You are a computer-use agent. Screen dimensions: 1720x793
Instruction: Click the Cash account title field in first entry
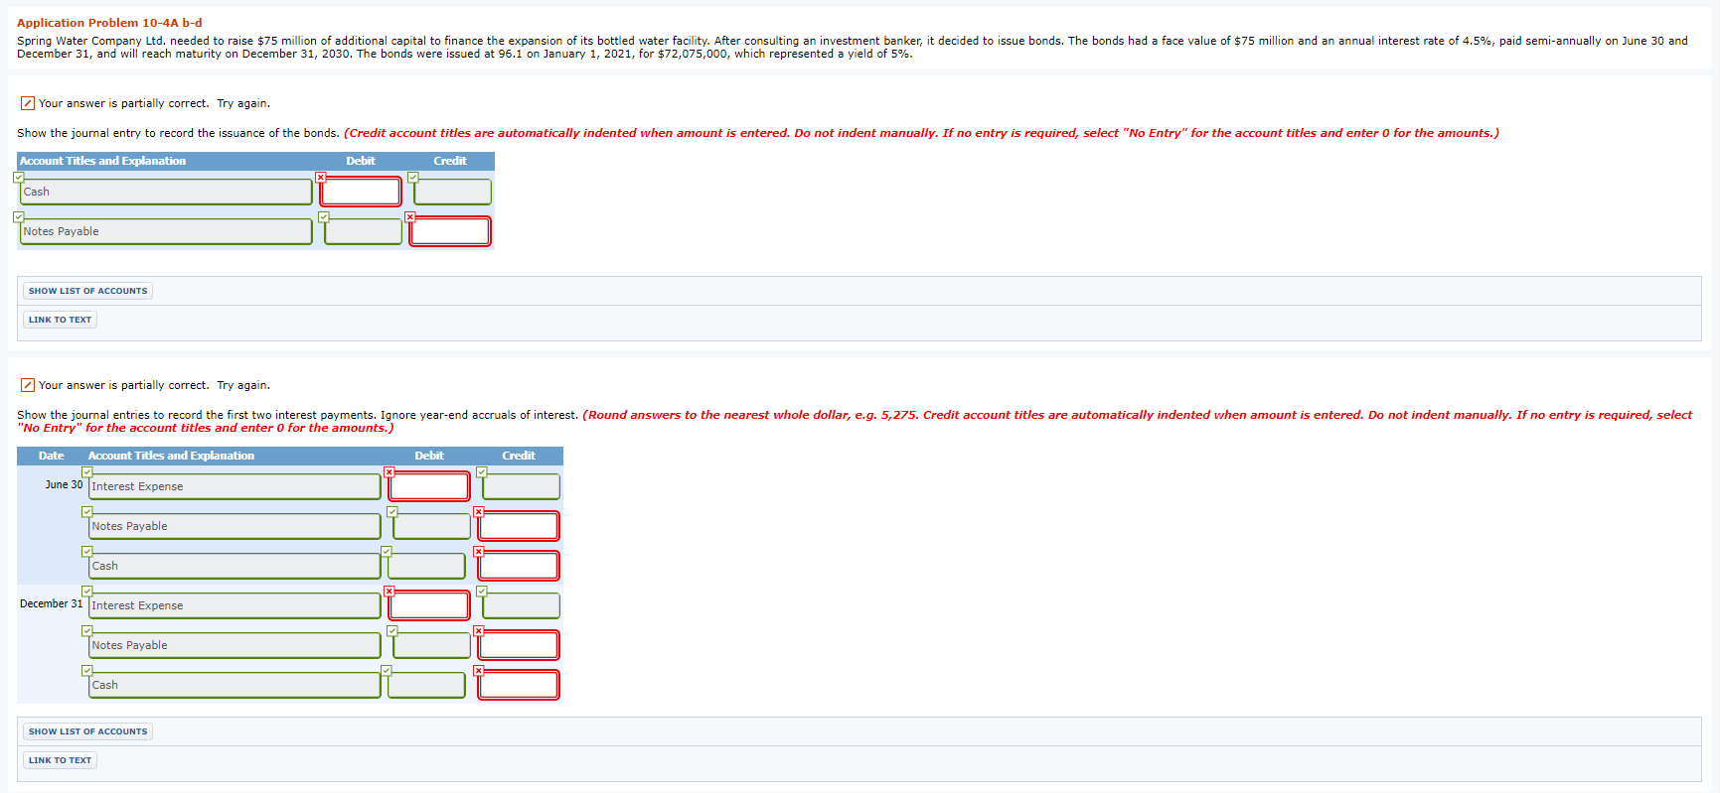tap(166, 192)
